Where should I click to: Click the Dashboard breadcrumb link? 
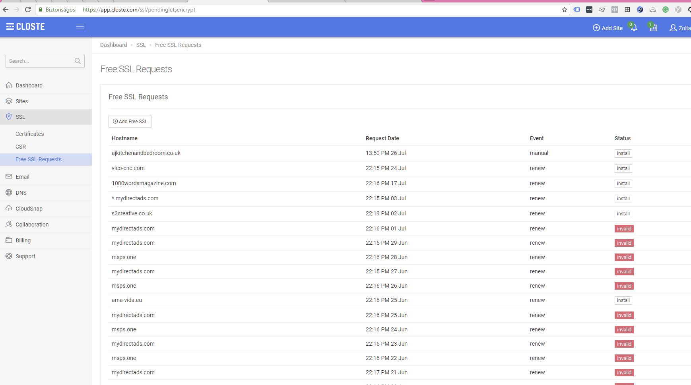coord(113,45)
